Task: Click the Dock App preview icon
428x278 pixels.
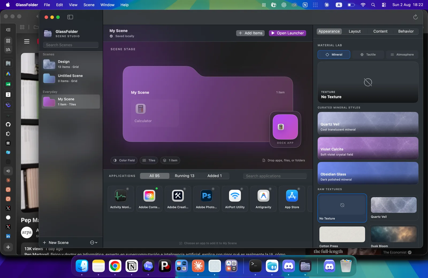Action: point(285,127)
